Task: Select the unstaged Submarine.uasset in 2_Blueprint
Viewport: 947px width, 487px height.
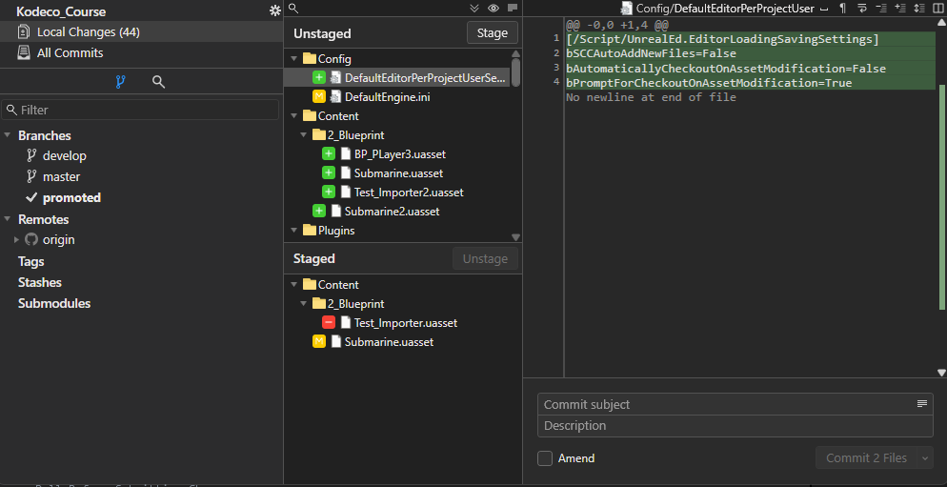Action: click(x=398, y=173)
